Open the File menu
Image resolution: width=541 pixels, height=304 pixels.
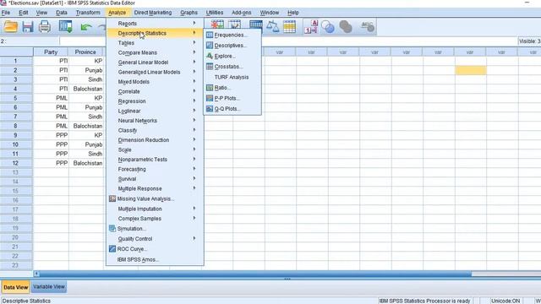point(6,13)
